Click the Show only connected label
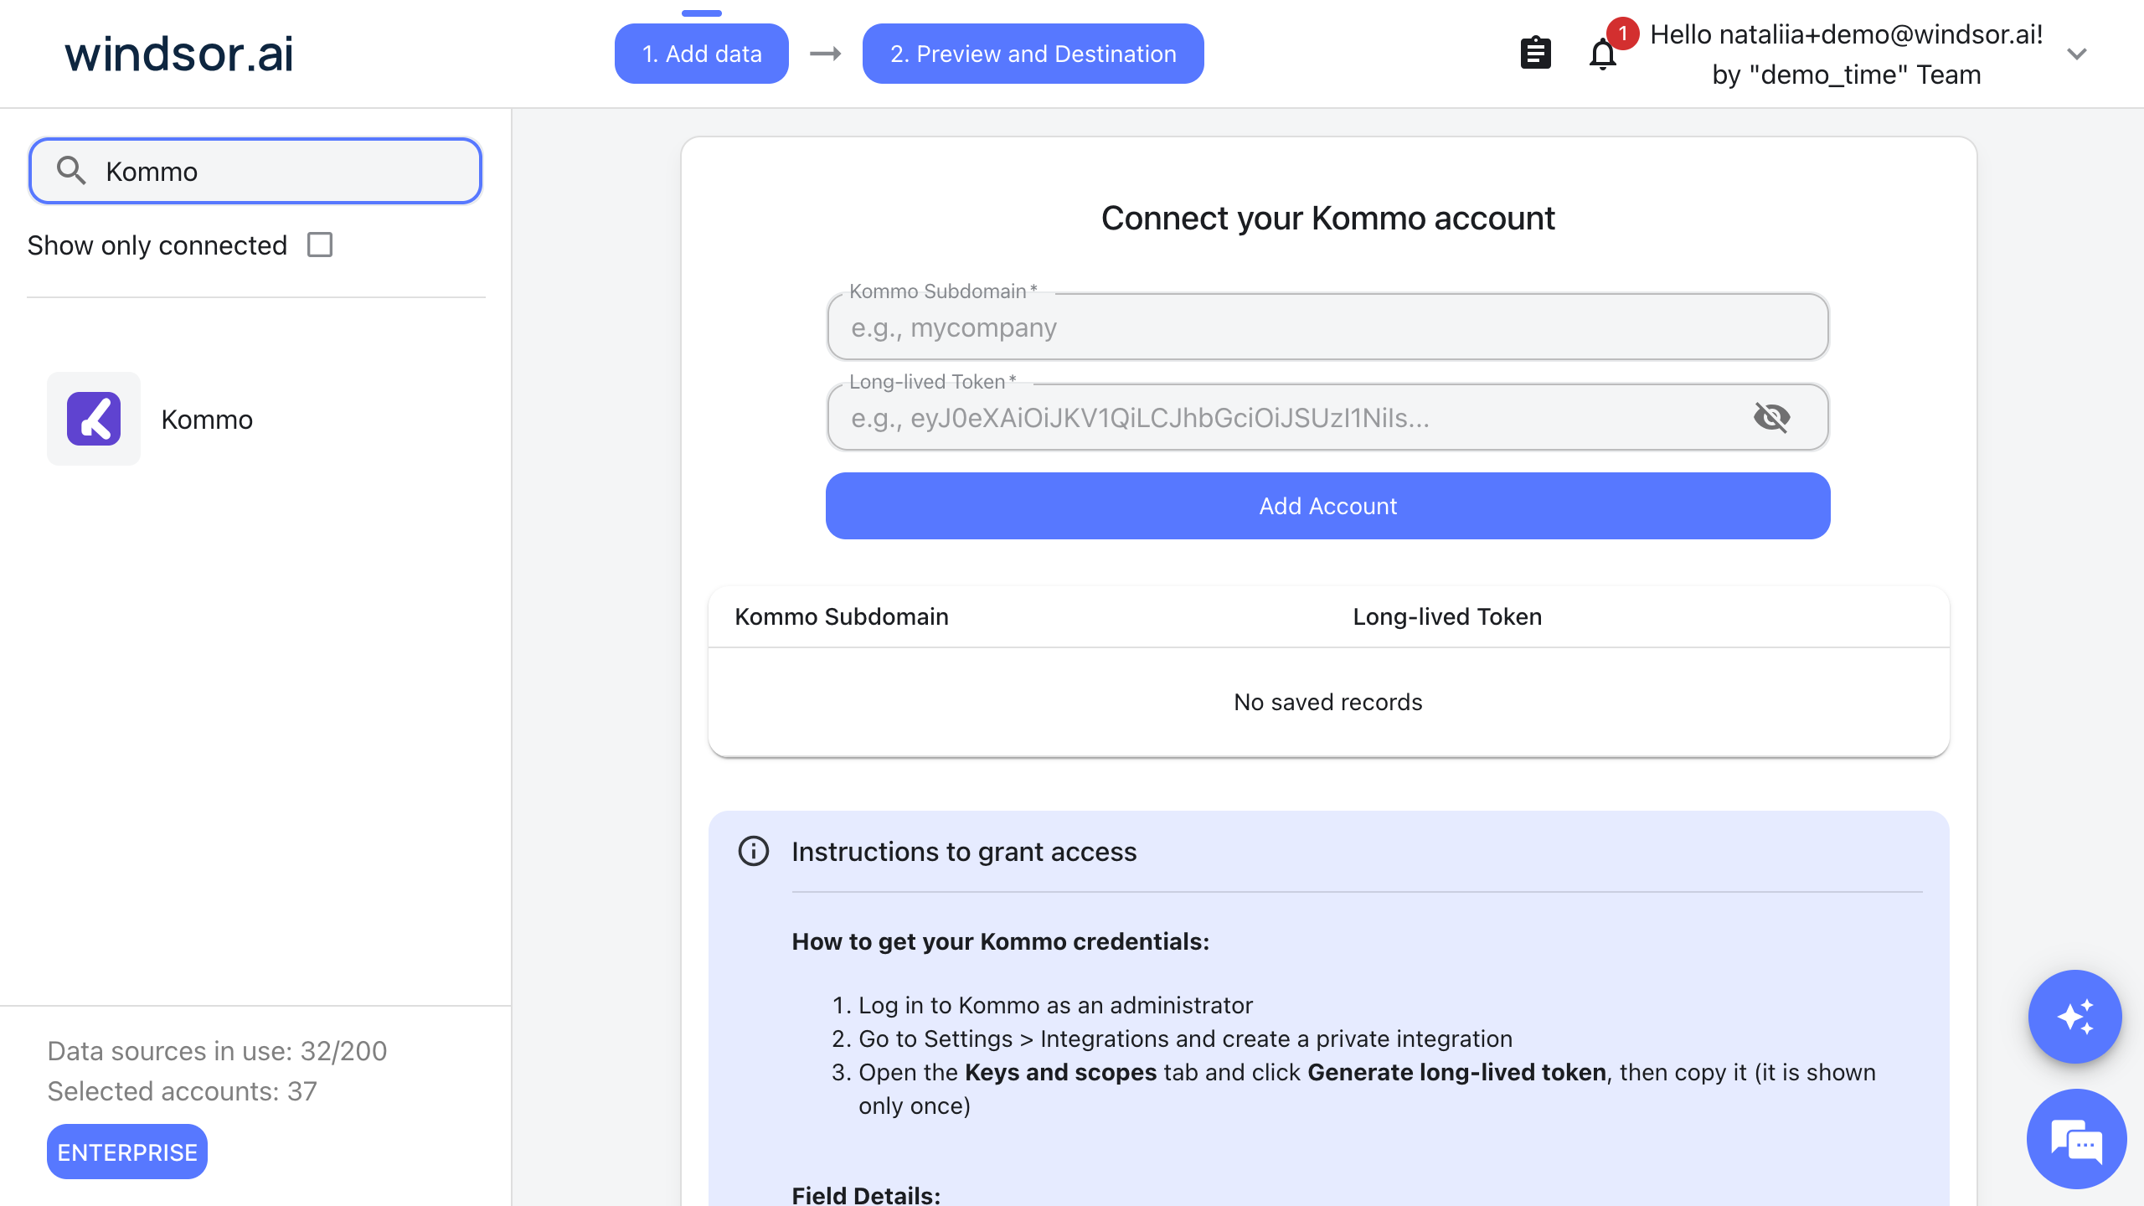 [157, 245]
